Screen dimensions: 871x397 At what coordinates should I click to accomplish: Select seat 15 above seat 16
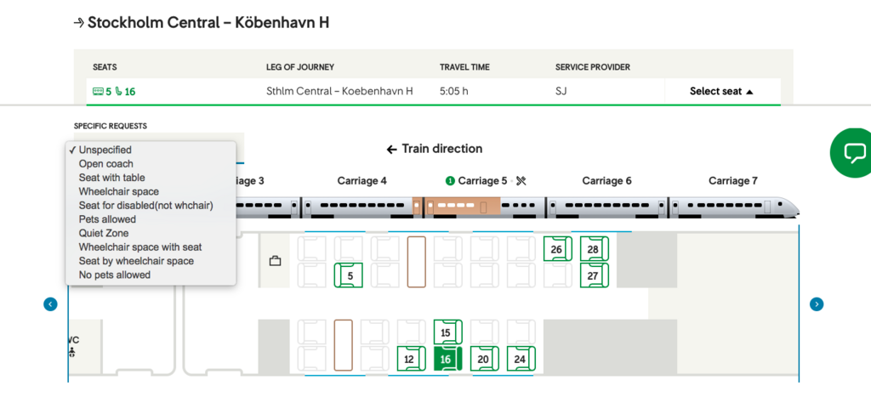[447, 332]
